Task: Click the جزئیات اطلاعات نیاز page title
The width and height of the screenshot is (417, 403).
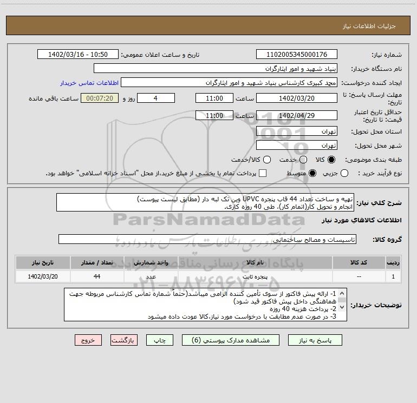Action: tap(369, 26)
